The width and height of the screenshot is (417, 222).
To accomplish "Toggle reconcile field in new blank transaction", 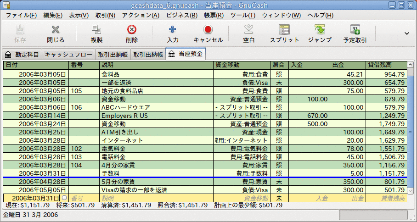I will point(279,198).
